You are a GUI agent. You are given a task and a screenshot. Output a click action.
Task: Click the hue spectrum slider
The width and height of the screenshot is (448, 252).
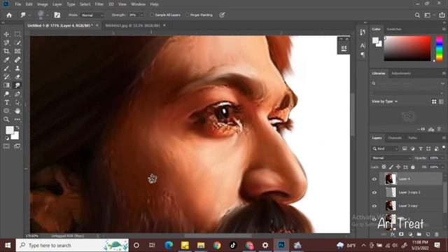tap(439, 48)
